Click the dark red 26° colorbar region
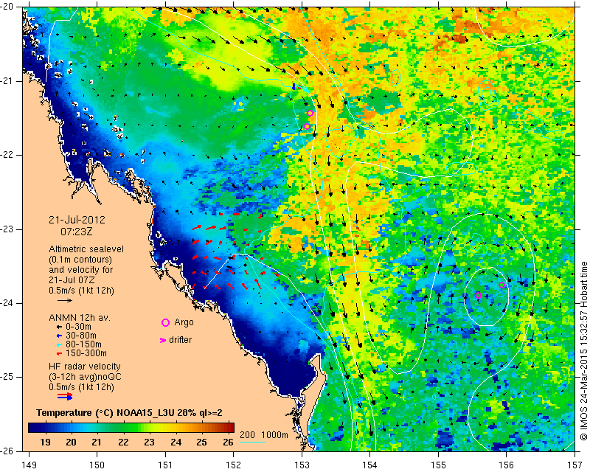Image resolution: width=590 pixels, height=472 pixels. [228, 428]
